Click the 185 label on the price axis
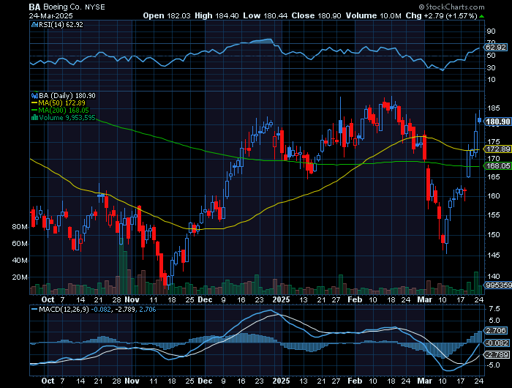Viewport: 512px width, 388px height. tap(492, 108)
